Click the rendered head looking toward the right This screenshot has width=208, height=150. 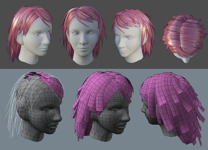30,35
